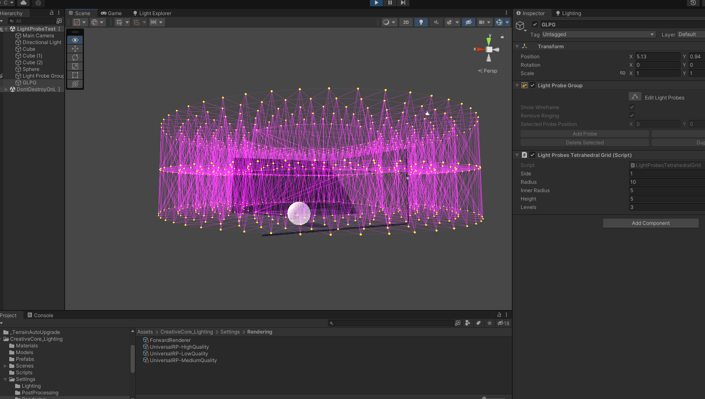This screenshot has width=705, height=399.
Task: Click the Add Probe button
Action: click(584, 133)
